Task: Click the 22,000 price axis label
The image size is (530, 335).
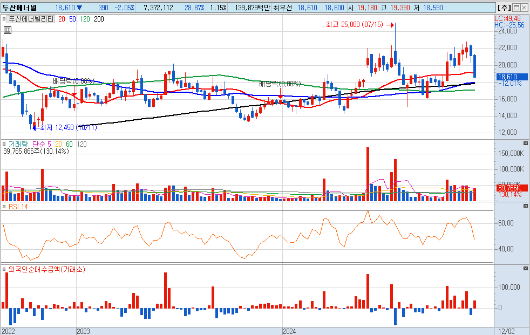Action: [508, 47]
